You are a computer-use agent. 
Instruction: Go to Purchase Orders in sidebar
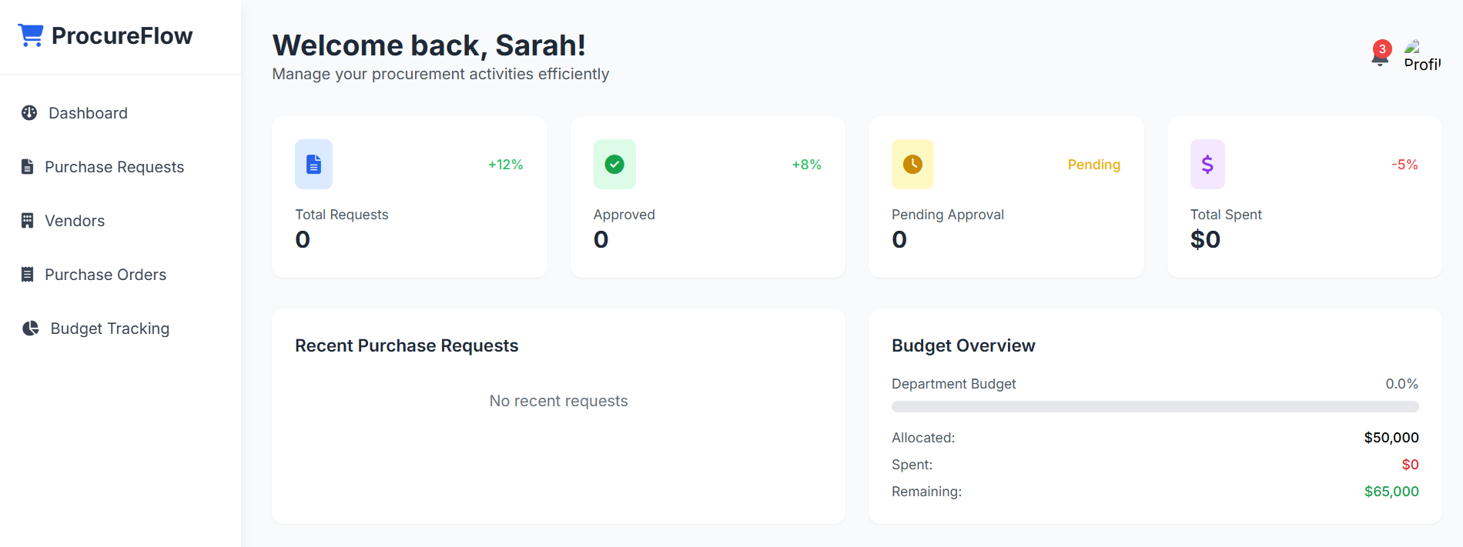(105, 275)
